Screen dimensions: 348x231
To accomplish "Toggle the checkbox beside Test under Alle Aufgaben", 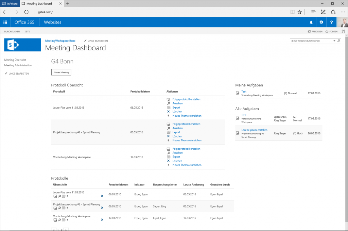I will 237,117.
